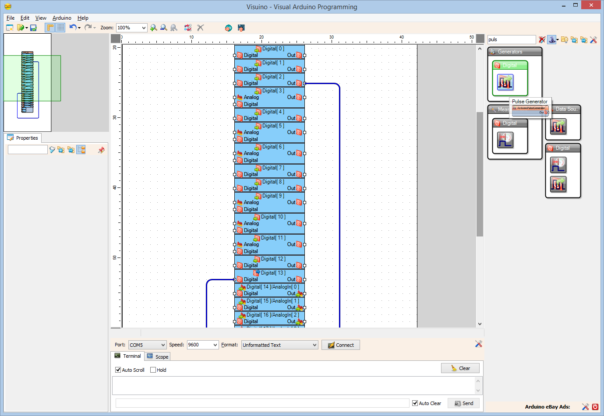Create a new project from the toolbar
The image size is (604, 416).
coord(10,27)
